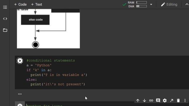
Task: Run the conditional statements code cell
Action: pos(20,61)
